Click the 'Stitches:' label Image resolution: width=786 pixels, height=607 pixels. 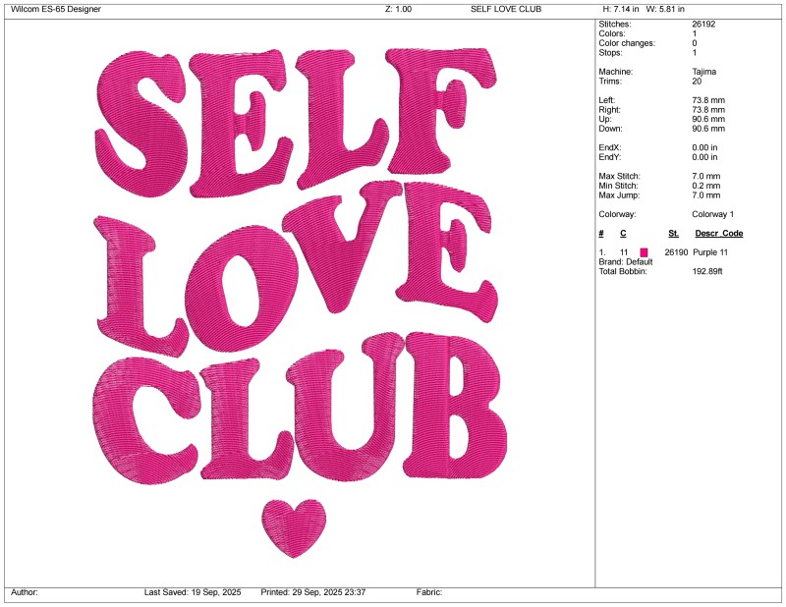tap(615, 24)
